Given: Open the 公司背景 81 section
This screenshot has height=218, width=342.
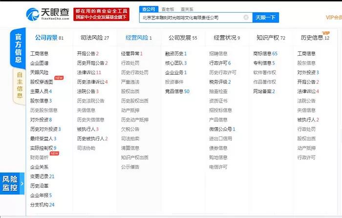Looking at the screenshot, I should click(x=49, y=38).
